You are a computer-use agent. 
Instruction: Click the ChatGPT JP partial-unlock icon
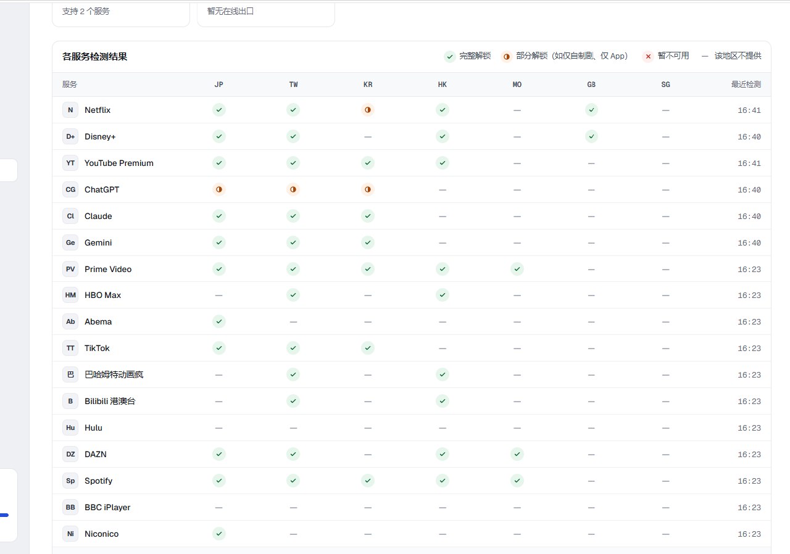pos(219,189)
